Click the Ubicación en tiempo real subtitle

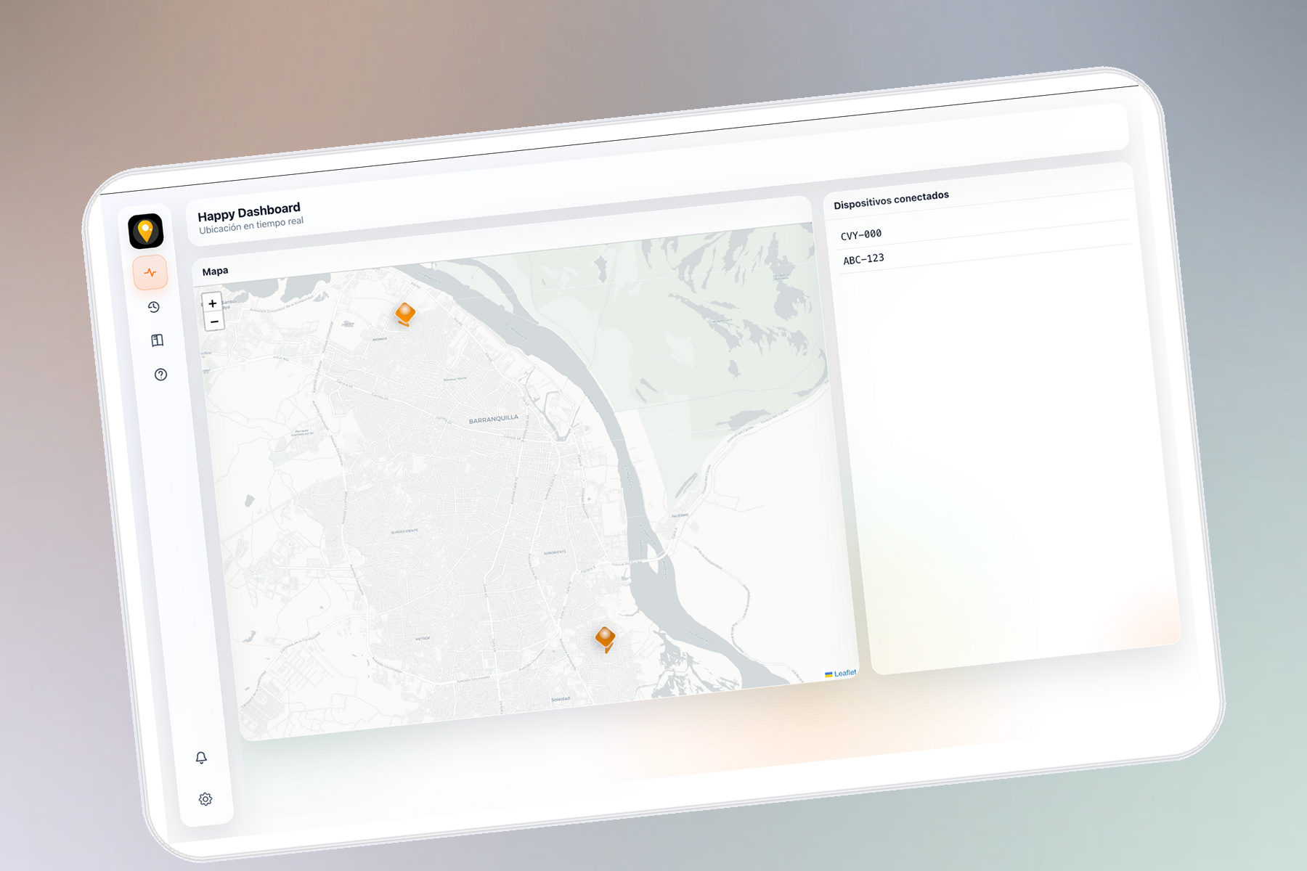coord(251,225)
